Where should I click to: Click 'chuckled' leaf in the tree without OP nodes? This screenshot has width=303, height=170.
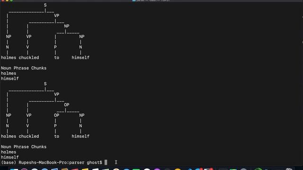click(x=29, y=58)
